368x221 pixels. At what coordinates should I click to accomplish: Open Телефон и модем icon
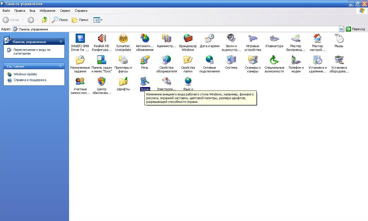click(296, 60)
